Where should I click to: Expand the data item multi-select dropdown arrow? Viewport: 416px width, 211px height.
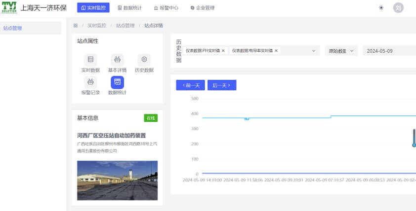point(314,51)
